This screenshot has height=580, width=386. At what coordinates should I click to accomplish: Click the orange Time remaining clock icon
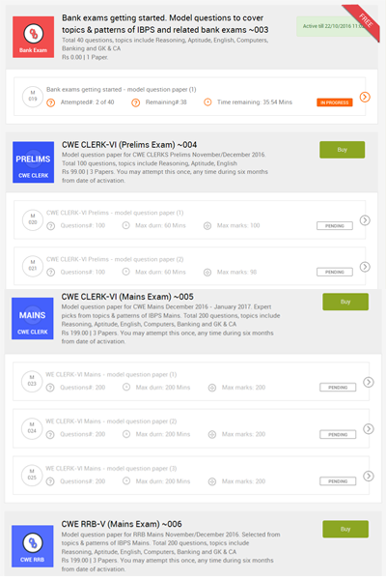tap(208, 102)
